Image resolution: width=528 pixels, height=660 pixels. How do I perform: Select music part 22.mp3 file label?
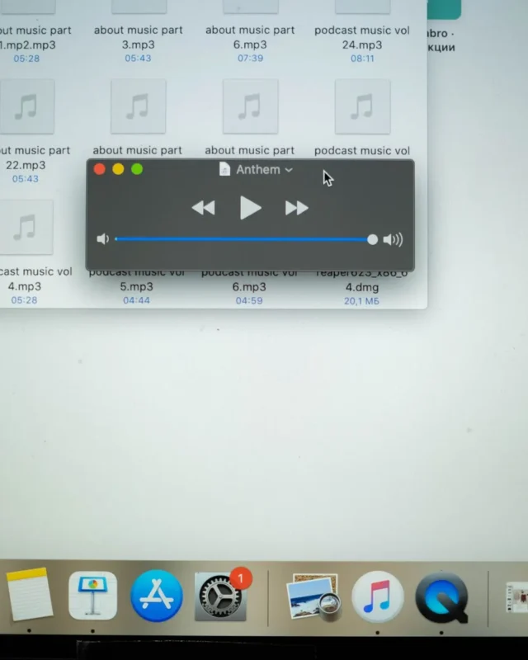pyautogui.click(x=33, y=158)
